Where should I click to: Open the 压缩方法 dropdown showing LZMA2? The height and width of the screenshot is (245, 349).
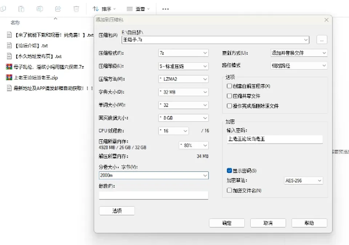pyautogui.click(x=183, y=79)
